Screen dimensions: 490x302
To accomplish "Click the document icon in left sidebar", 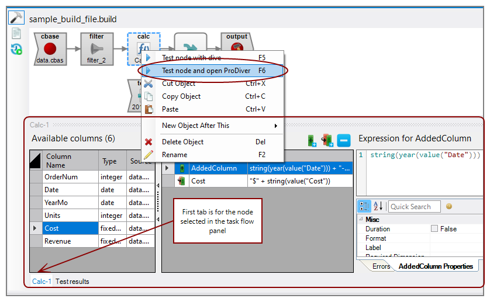I will click(16, 33).
